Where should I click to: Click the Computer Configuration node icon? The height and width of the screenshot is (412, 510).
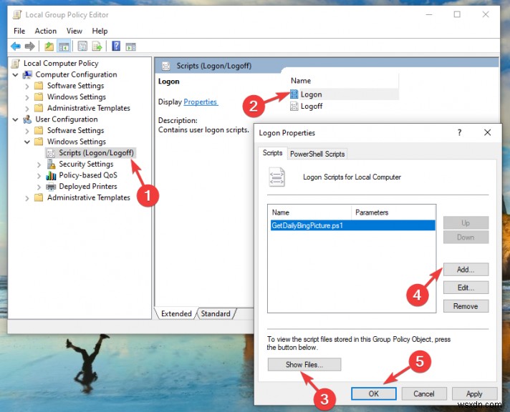point(27,74)
